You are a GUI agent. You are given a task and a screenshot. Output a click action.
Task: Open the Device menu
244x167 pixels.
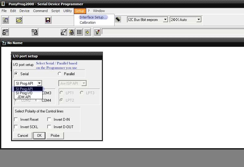click(x=24, y=11)
